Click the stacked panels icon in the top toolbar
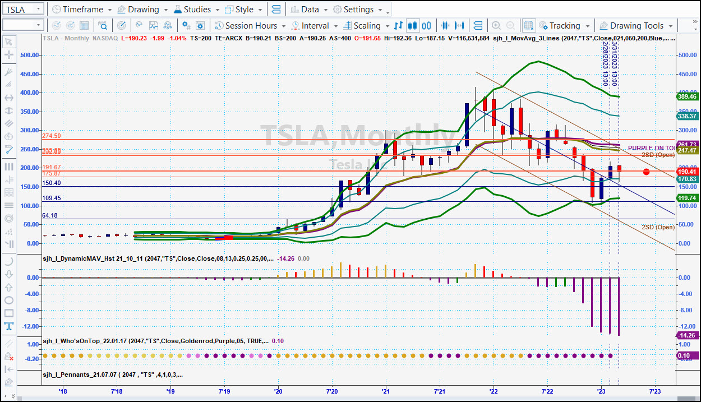This screenshot has width=701, height=402. click(x=275, y=10)
